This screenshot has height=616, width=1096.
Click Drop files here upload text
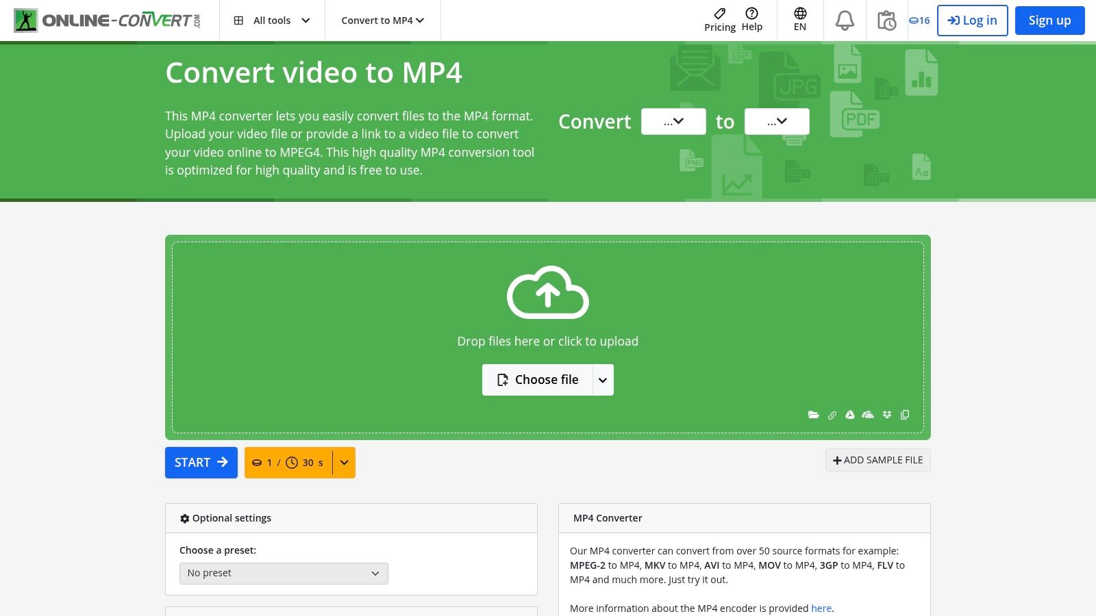548,342
